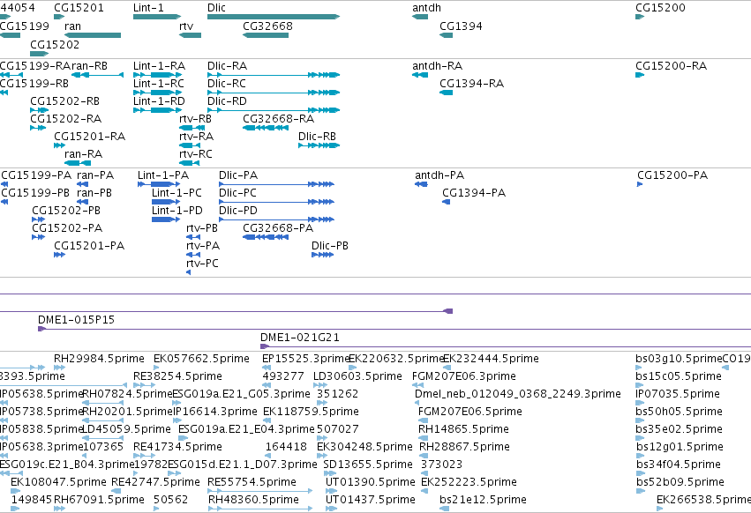Viewport: 751px width, 513px height.
Task: Click transcript CG32668-RA
Action: coord(266,128)
